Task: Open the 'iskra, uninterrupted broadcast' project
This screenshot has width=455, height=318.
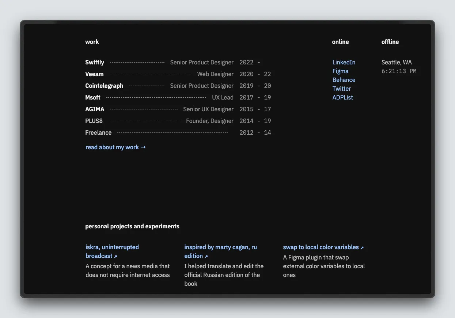Action: click(x=112, y=247)
